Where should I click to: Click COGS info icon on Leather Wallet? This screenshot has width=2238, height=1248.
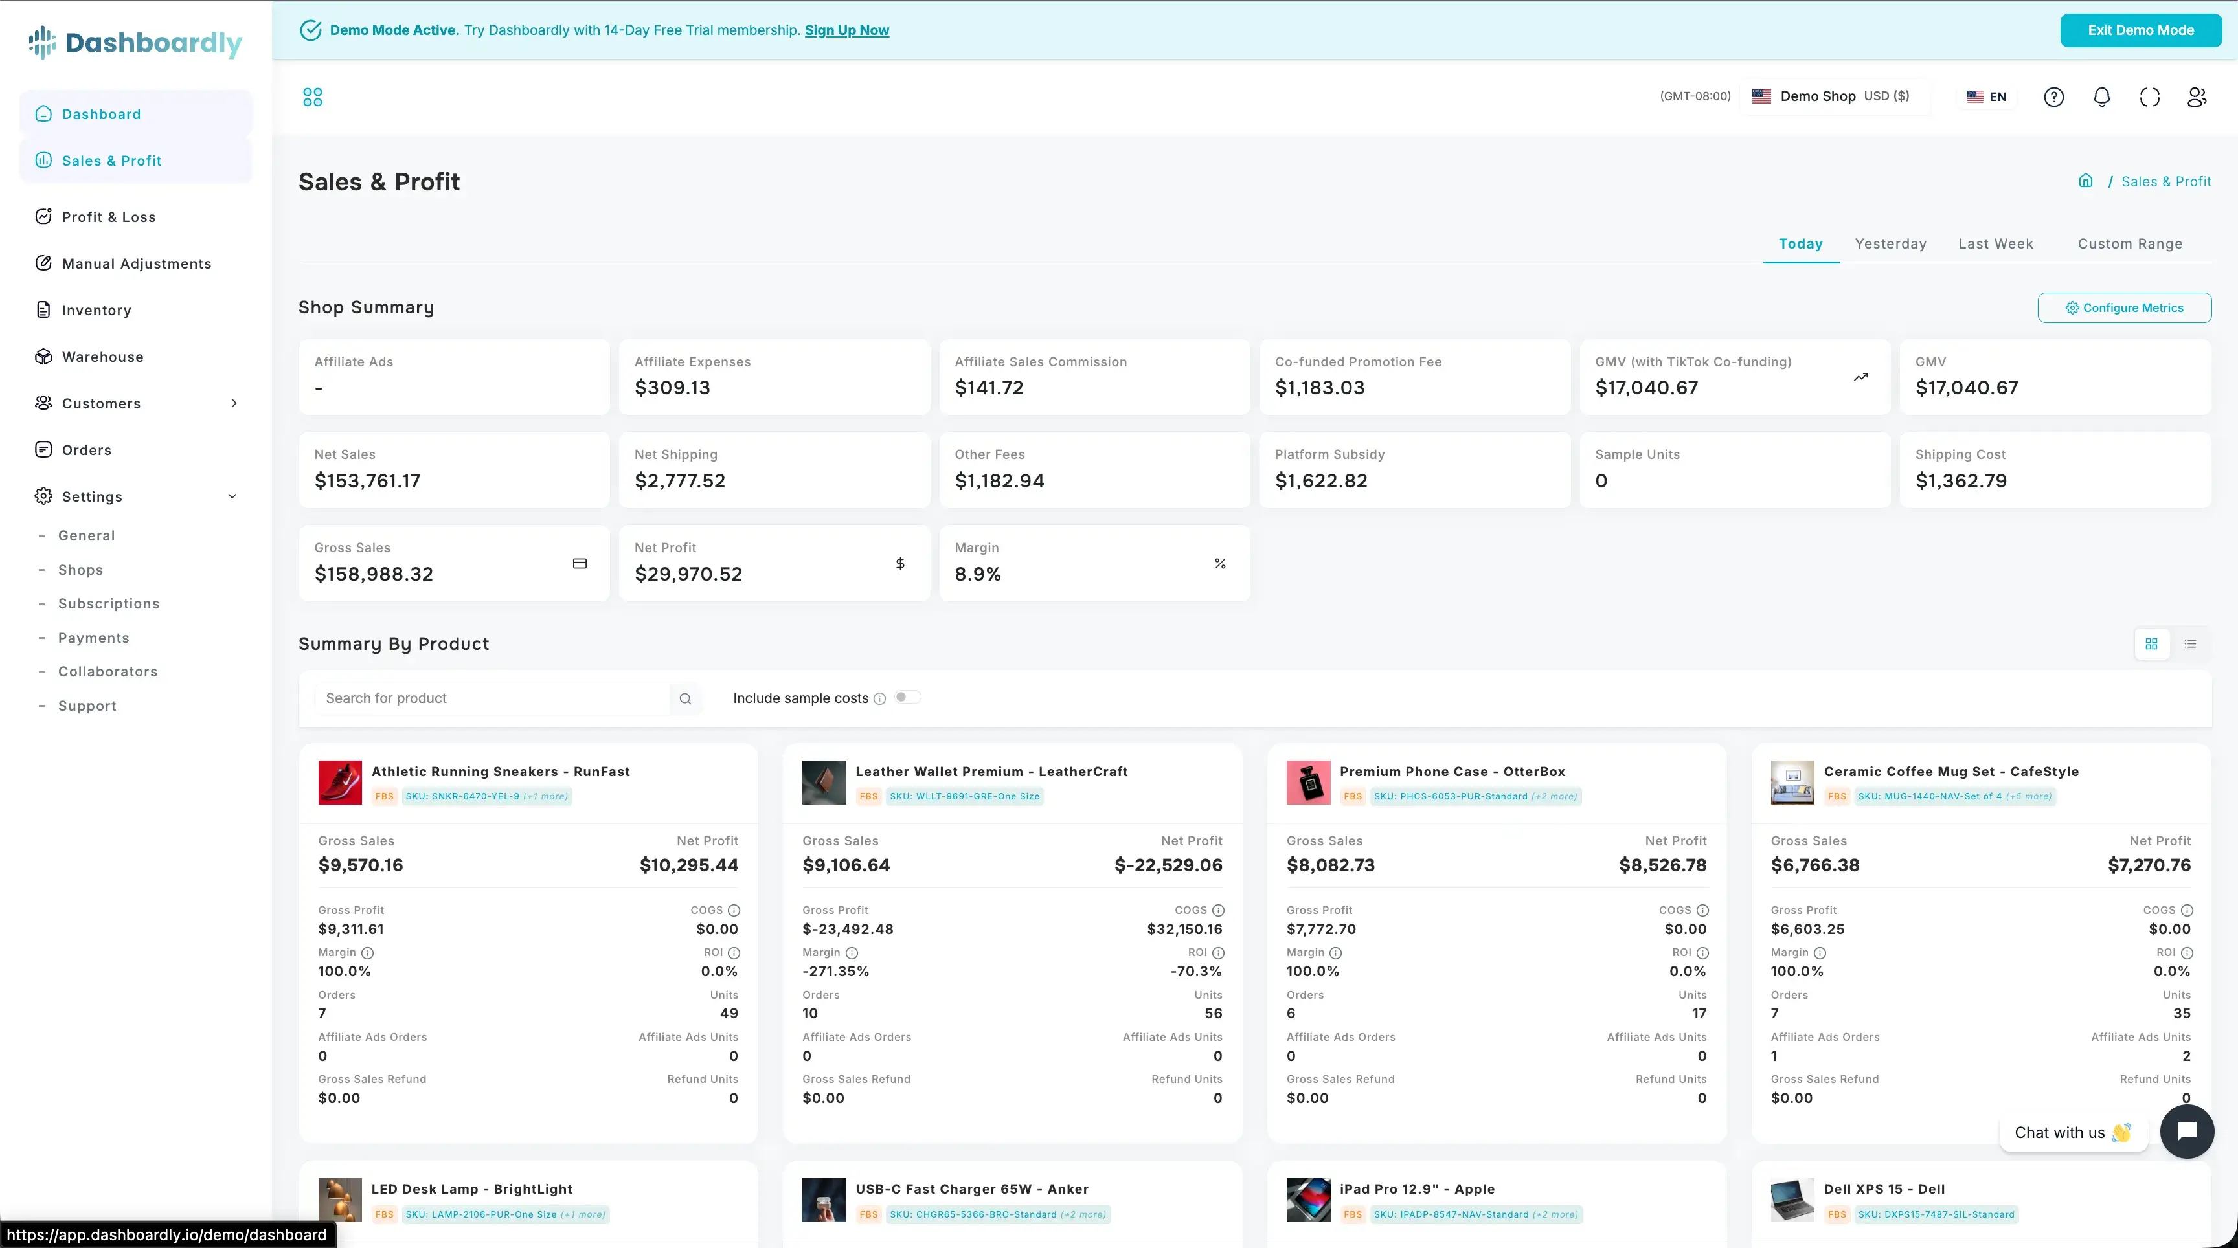pos(1218,910)
